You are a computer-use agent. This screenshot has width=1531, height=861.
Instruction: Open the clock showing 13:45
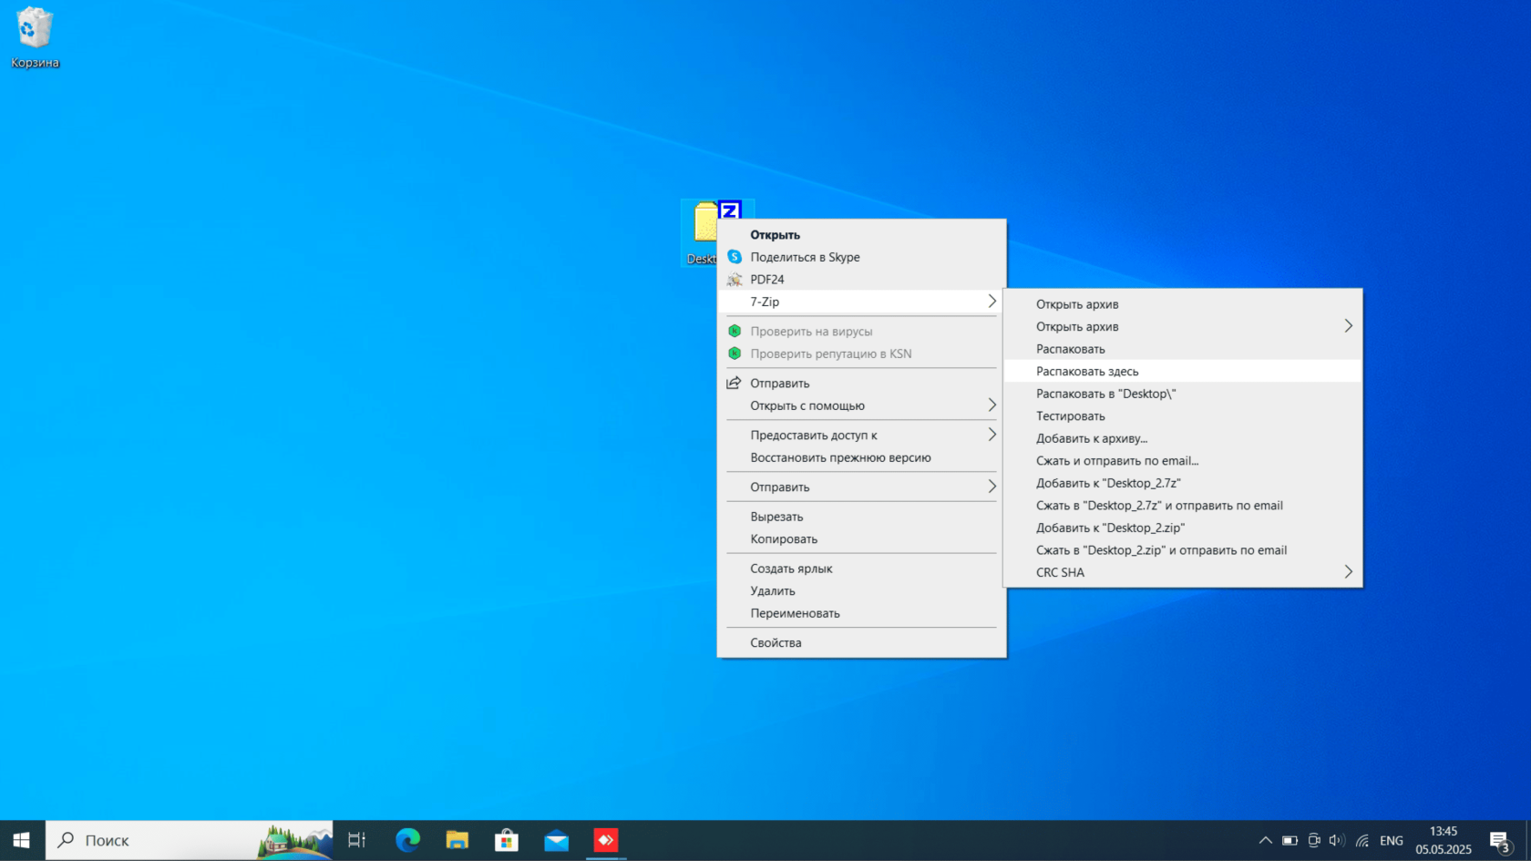pyautogui.click(x=1444, y=831)
